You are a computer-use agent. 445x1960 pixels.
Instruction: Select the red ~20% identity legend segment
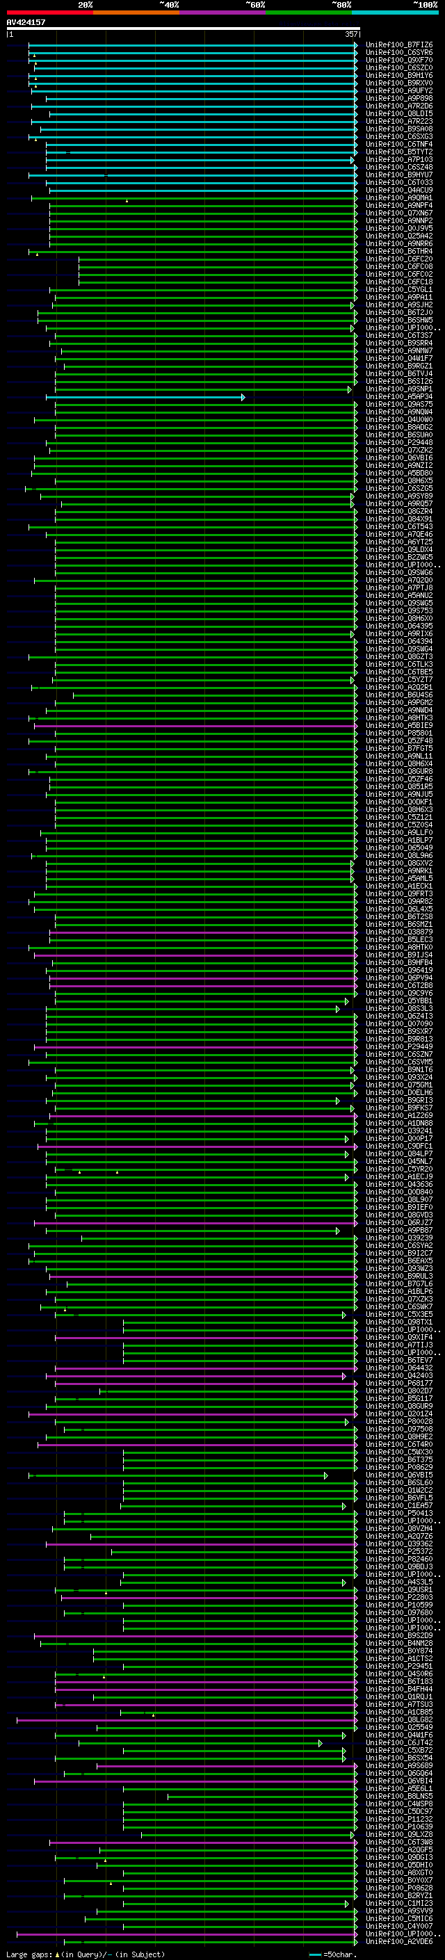[x=50, y=13]
